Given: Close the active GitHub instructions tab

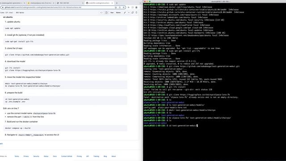Looking at the screenshot, I should click(112, 3).
